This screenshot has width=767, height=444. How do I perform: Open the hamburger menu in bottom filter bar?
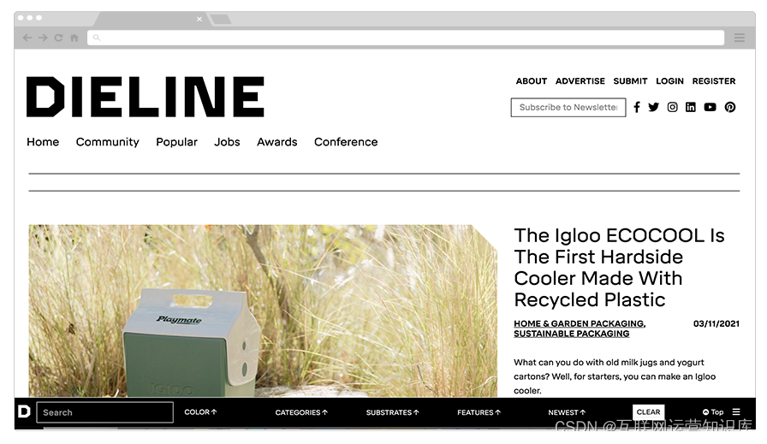click(736, 411)
